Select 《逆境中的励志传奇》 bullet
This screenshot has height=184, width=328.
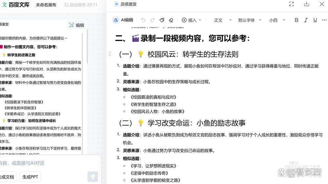coord(149,173)
